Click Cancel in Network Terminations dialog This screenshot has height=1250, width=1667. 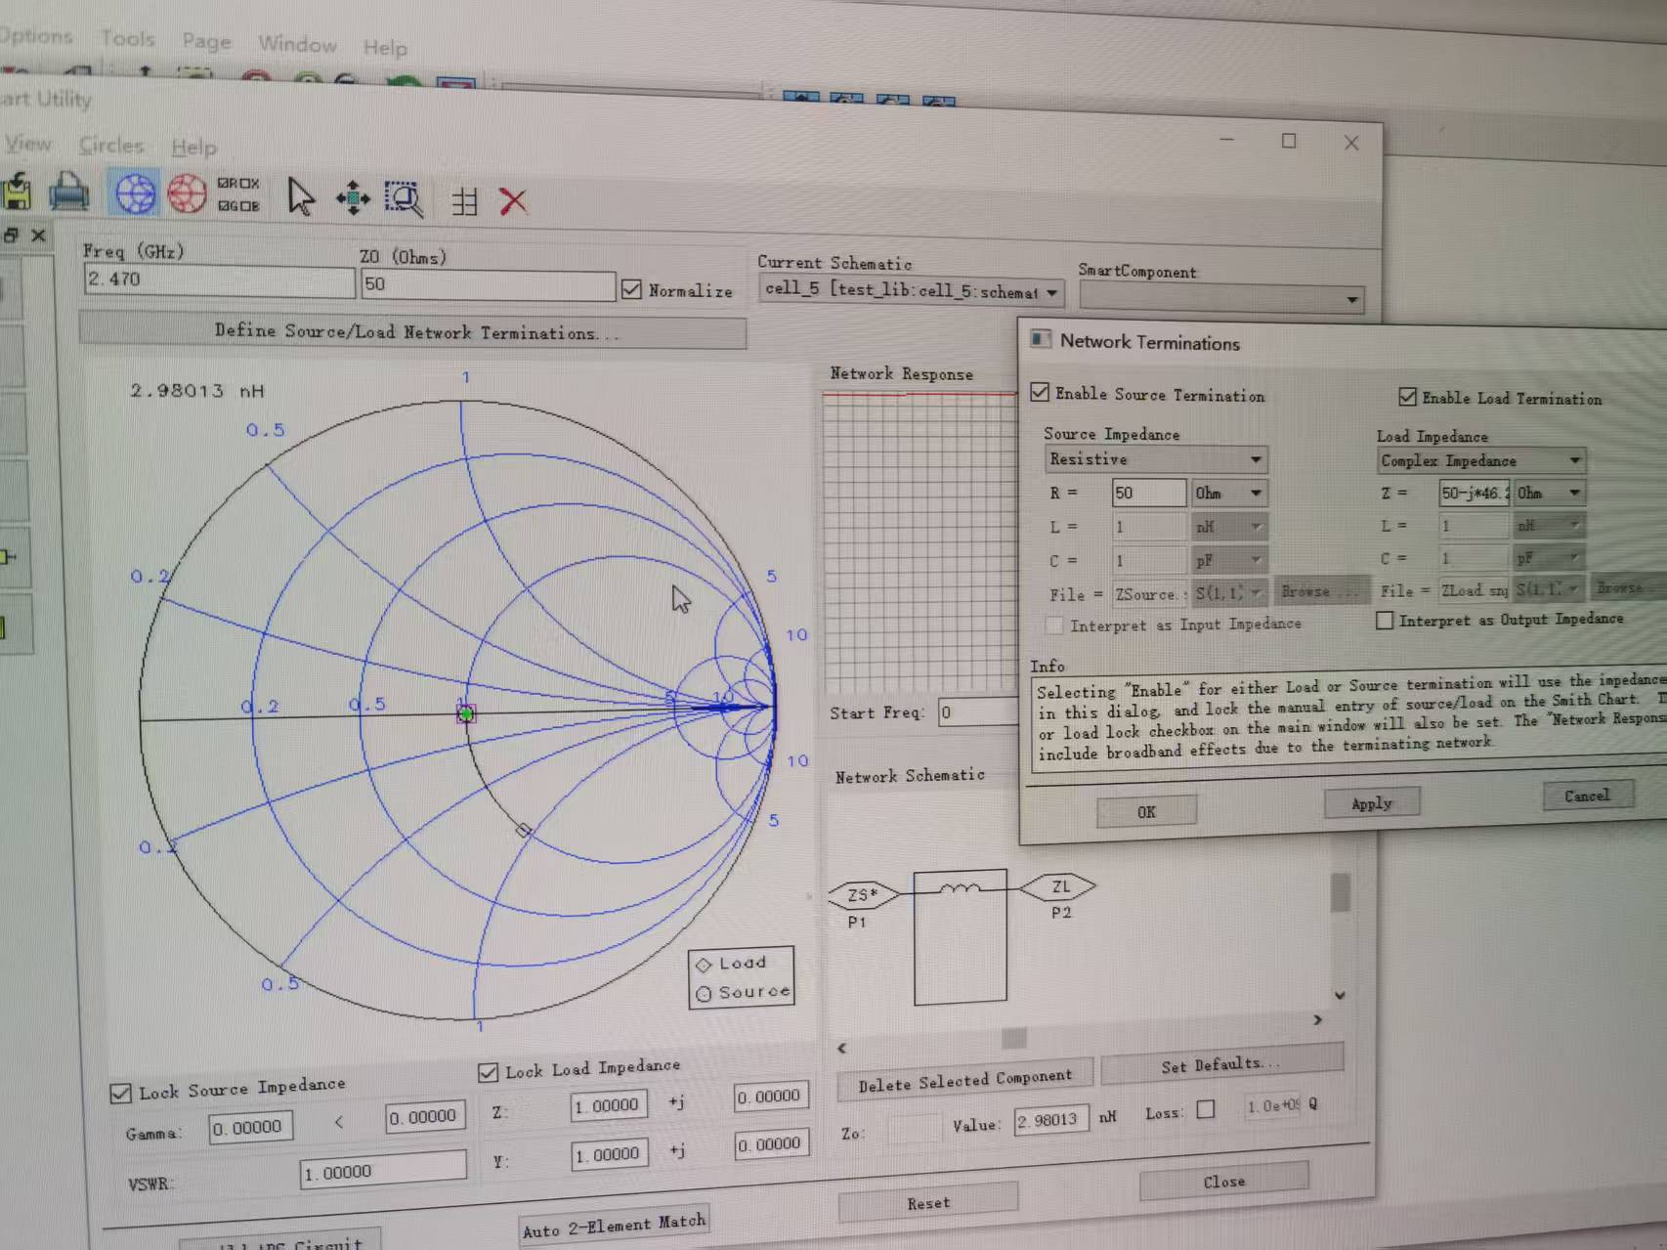(x=1588, y=796)
